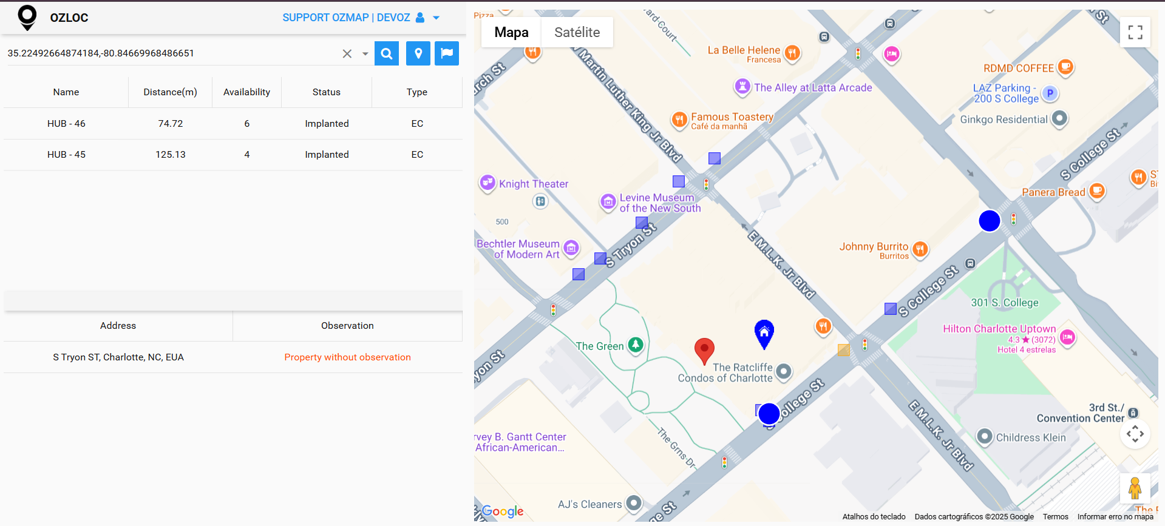Screen dimensions: 1165x526
Task: Click The Green park icon
Action: pyautogui.click(x=635, y=345)
